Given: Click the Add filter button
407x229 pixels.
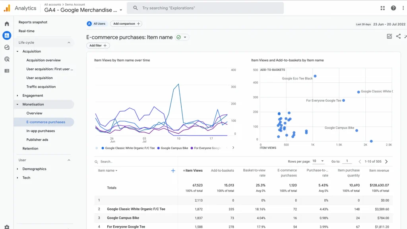Looking at the screenshot, I should 98,45.
